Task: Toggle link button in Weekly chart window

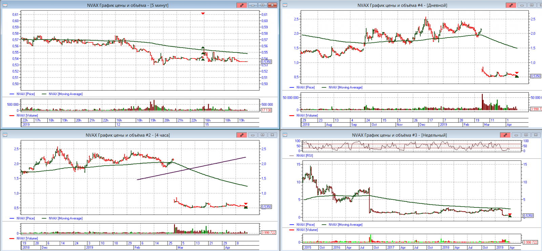Action: 505,135
